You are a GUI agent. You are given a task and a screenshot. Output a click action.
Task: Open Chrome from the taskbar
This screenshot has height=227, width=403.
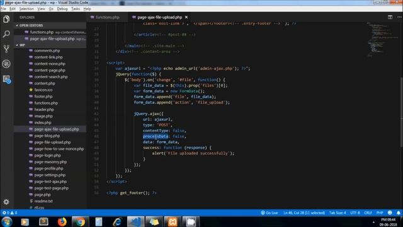coord(80,221)
